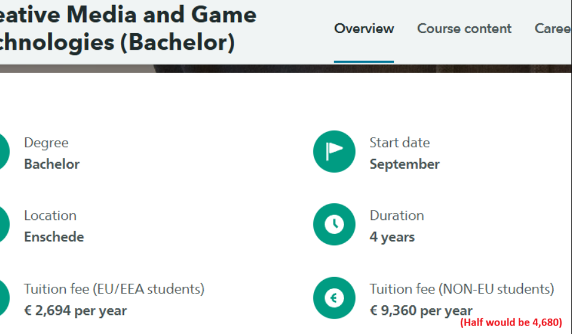Click the Tuition fee (NON-EU students) label
The height and width of the screenshot is (334, 572).
(x=461, y=289)
